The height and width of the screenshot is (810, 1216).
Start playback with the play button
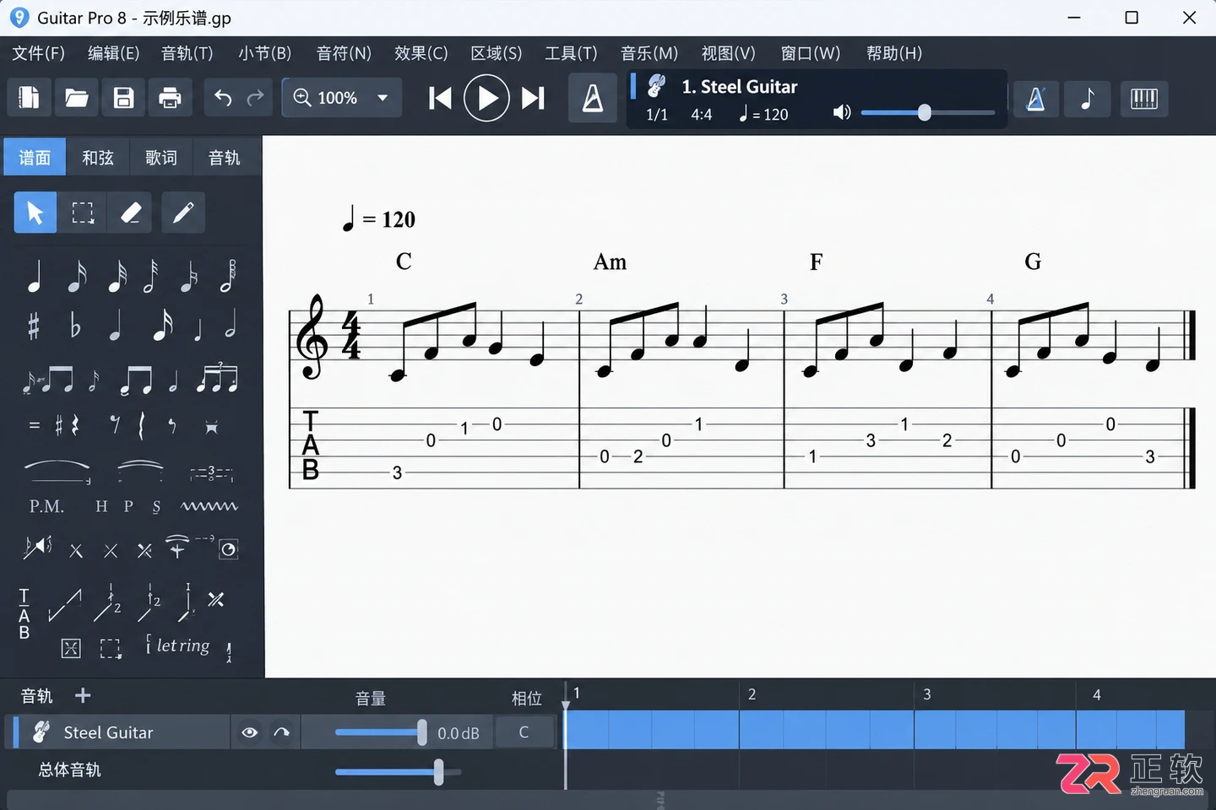pyautogui.click(x=487, y=99)
